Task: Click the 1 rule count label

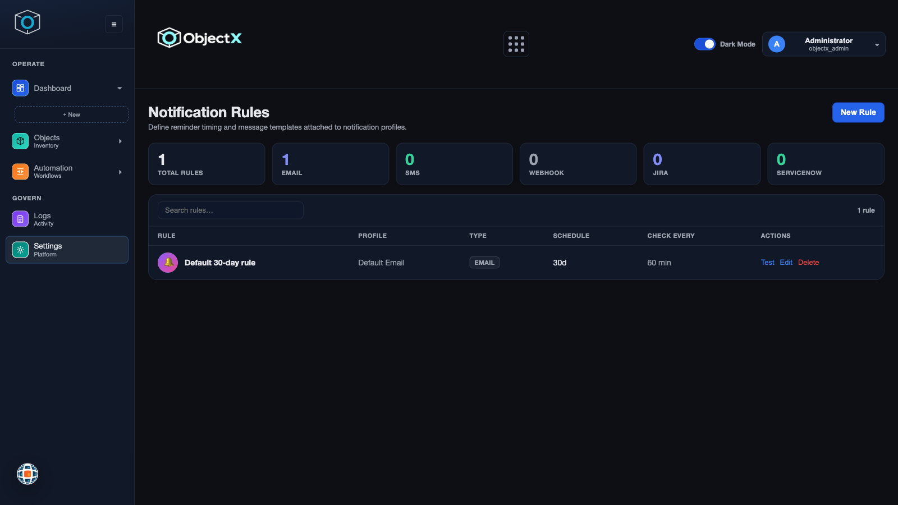Action: (x=866, y=210)
